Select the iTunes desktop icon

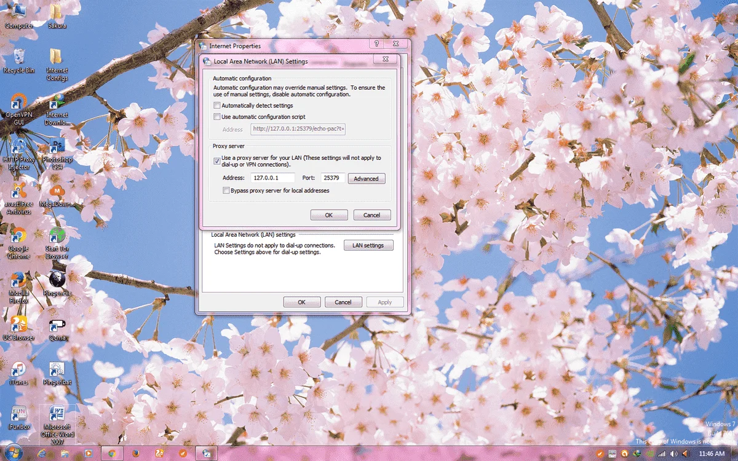click(x=18, y=372)
